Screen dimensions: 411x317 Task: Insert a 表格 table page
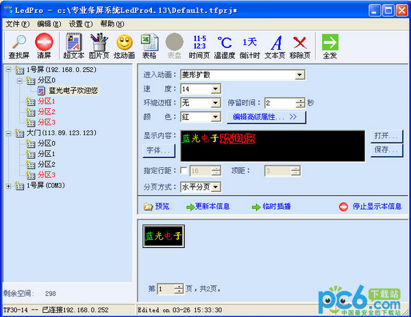(149, 47)
